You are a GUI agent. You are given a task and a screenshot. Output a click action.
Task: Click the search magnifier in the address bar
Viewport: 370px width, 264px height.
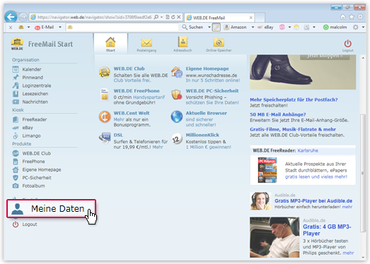pos(156,17)
